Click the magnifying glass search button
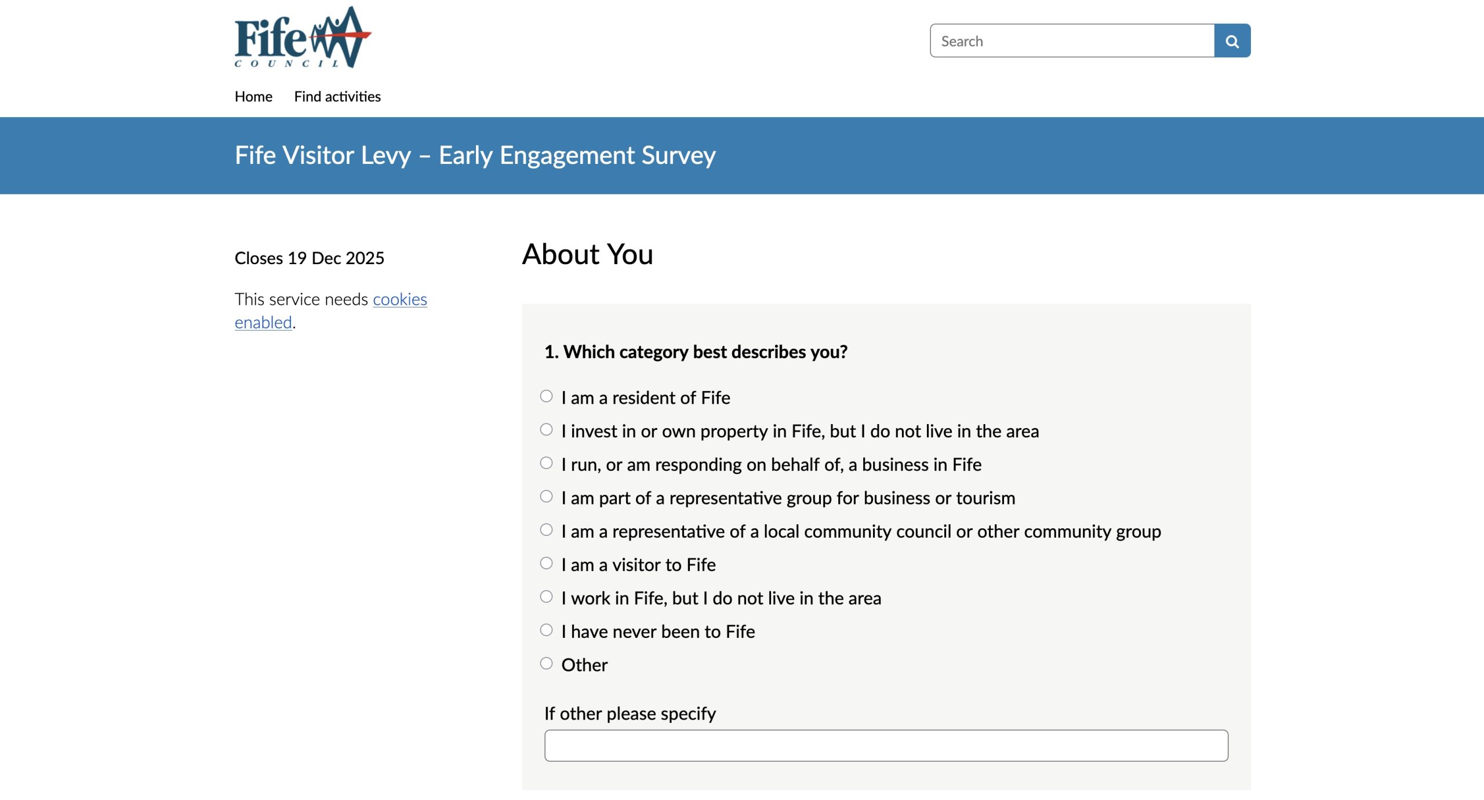This screenshot has height=800, width=1484. tap(1232, 41)
